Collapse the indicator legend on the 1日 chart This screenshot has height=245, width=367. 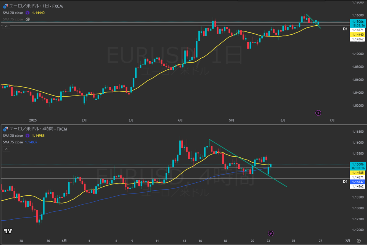click(x=6, y=26)
